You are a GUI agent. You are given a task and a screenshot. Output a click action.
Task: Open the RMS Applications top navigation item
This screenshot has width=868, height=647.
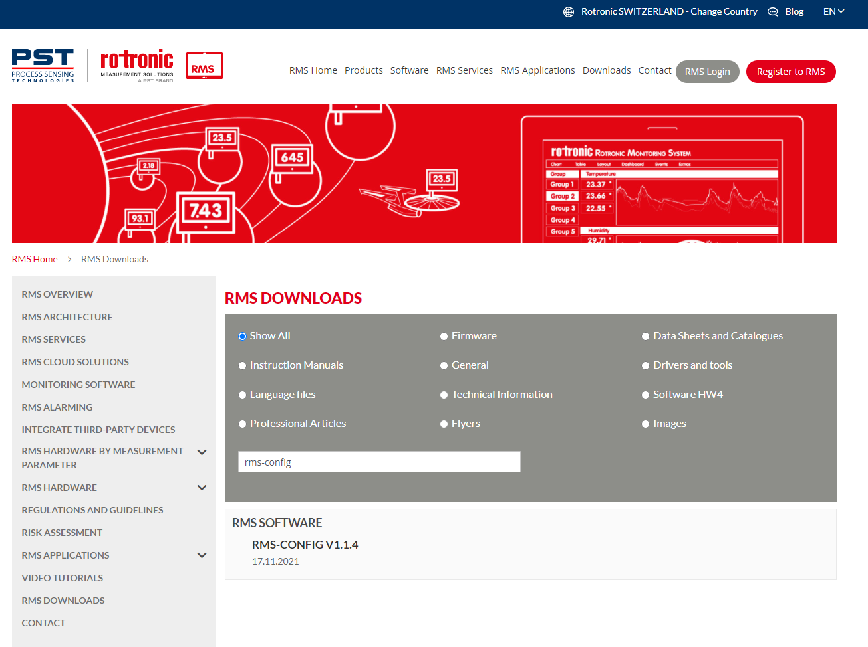click(537, 70)
